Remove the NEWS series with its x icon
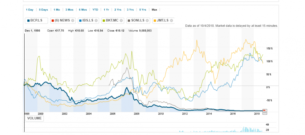This screenshot has height=135, width=305. coord(73,20)
